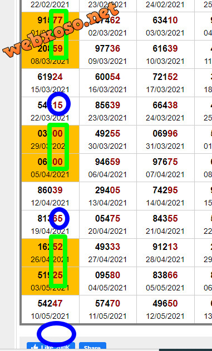Click the 74295 result dated 14/04/2021
The width and height of the screenshot is (212, 351).
pos(165,196)
